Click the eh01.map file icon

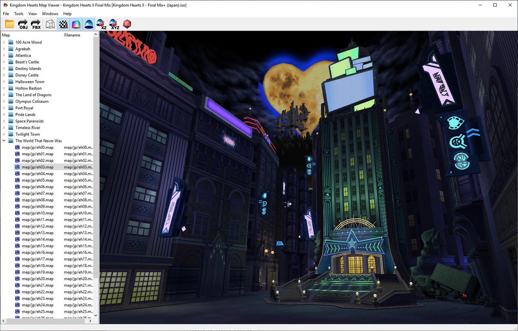(x=17, y=154)
